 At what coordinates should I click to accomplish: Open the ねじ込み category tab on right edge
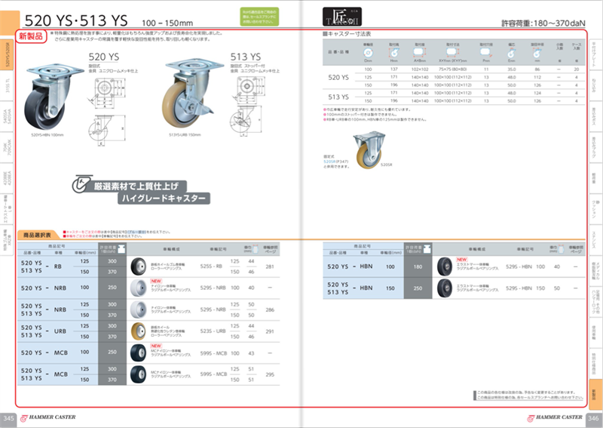tap(594, 84)
